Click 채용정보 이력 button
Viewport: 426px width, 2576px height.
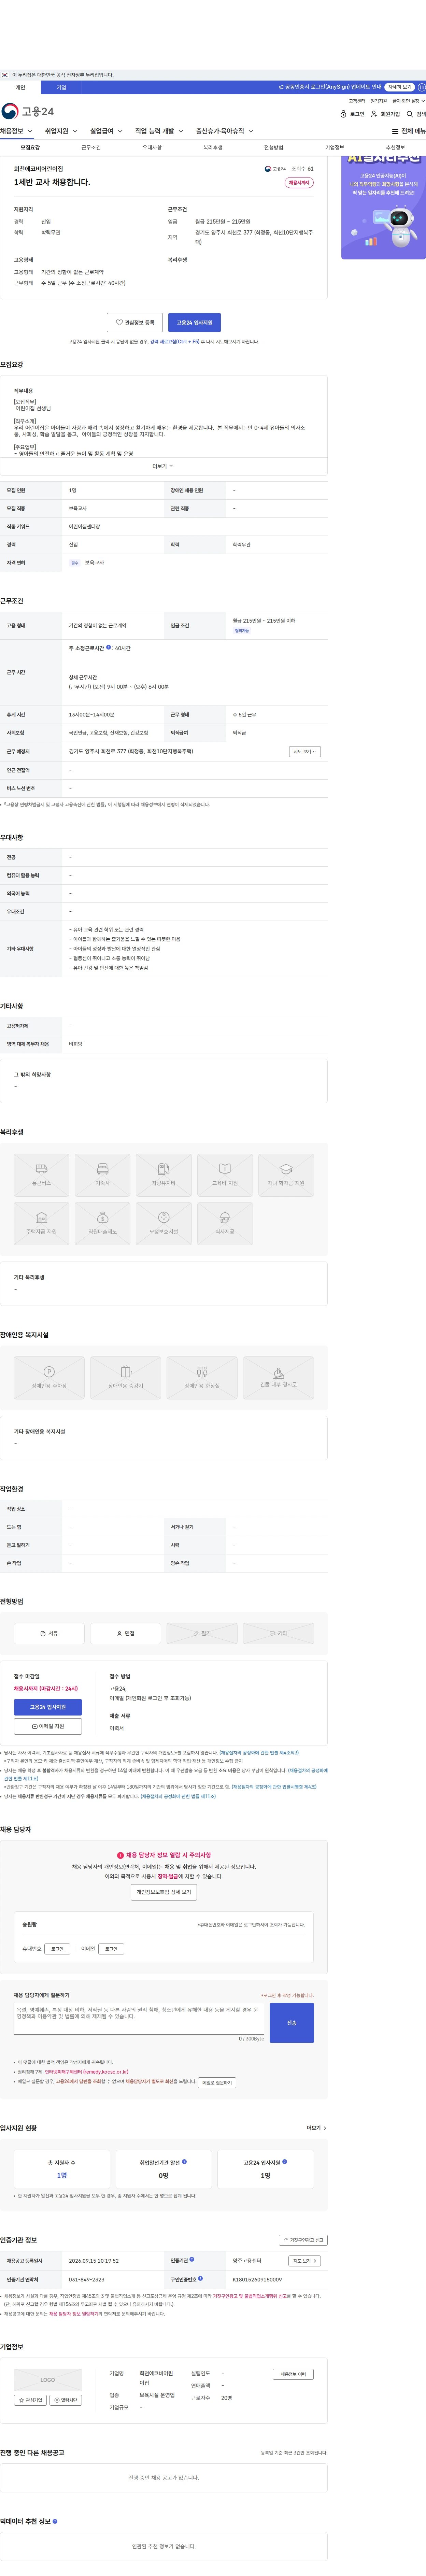[293, 2374]
